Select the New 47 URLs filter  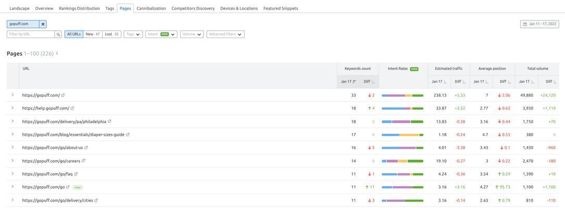pos(93,34)
